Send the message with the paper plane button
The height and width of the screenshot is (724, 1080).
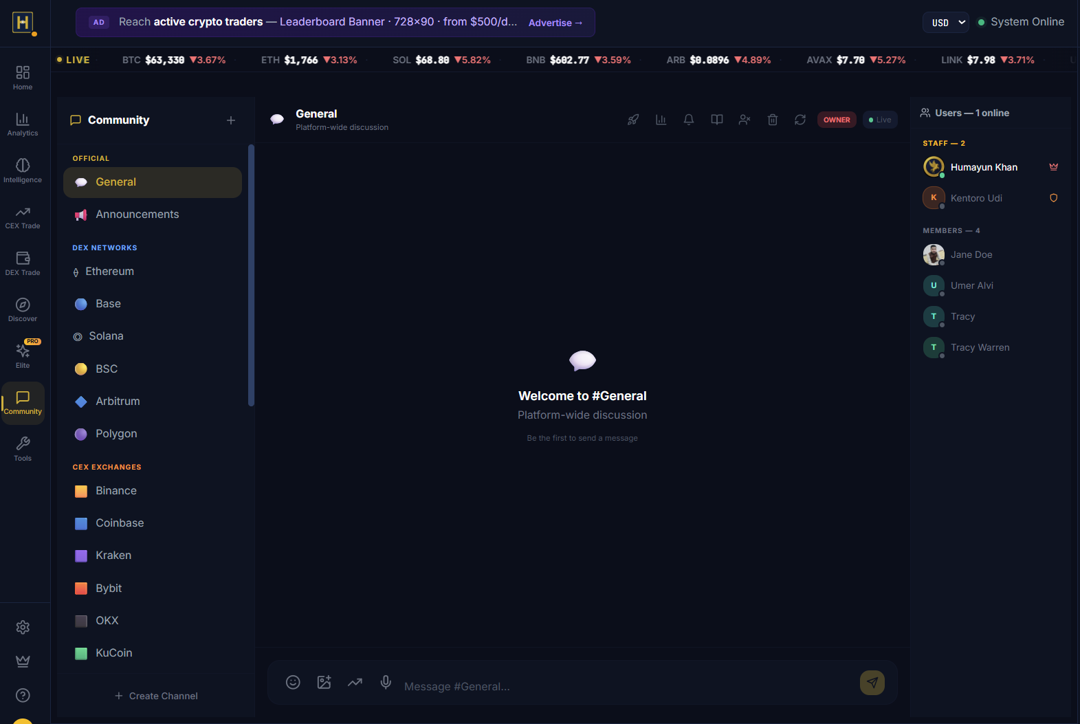coord(872,683)
